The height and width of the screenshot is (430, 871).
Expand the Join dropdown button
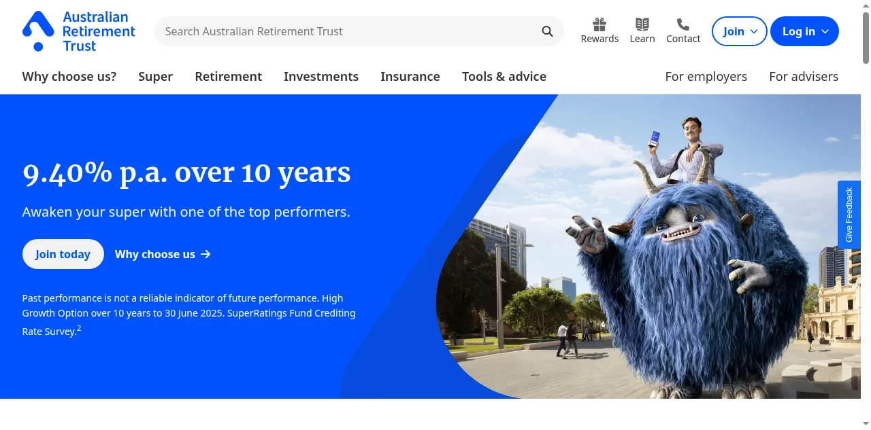point(740,31)
